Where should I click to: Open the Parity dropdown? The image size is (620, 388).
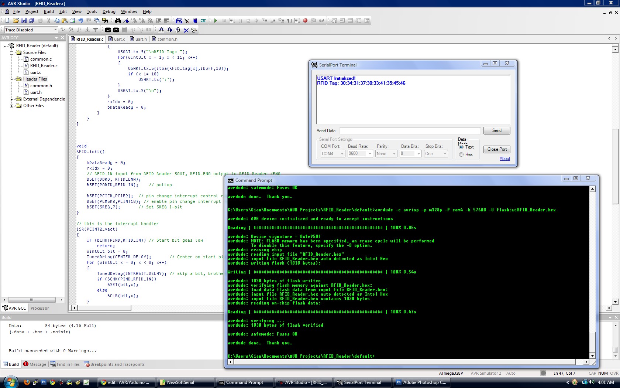point(386,154)
